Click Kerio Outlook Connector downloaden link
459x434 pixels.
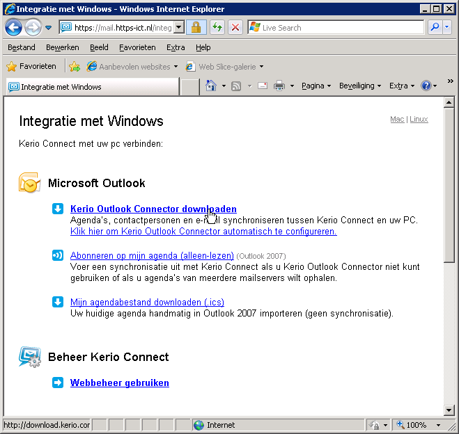click(153, 209)
